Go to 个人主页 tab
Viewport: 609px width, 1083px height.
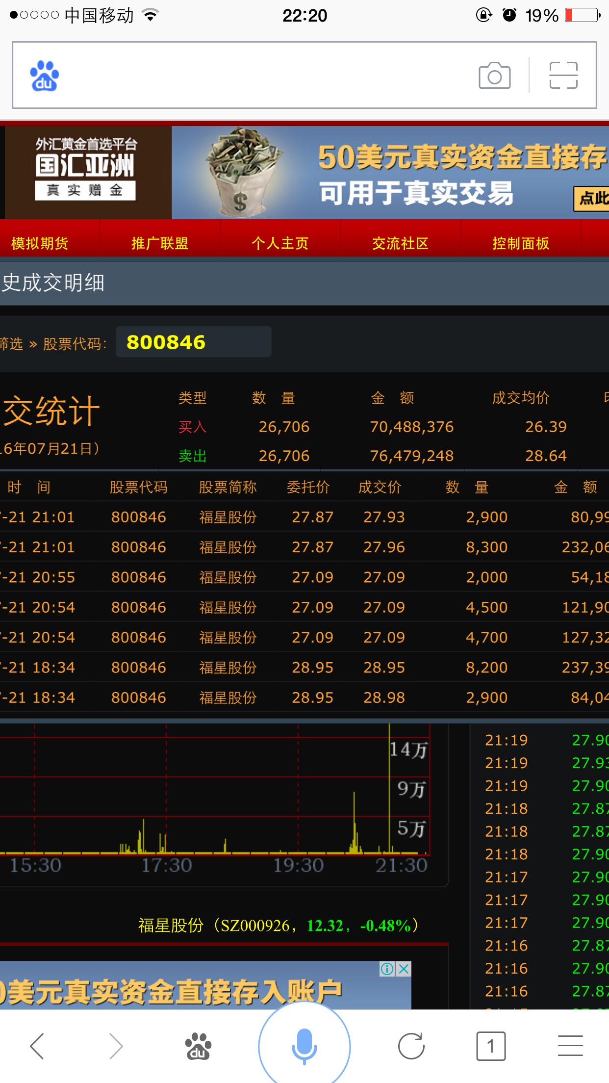pos(280,243)
